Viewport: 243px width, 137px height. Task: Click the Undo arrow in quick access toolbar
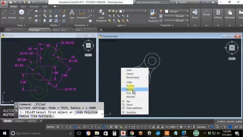(33, 2)
